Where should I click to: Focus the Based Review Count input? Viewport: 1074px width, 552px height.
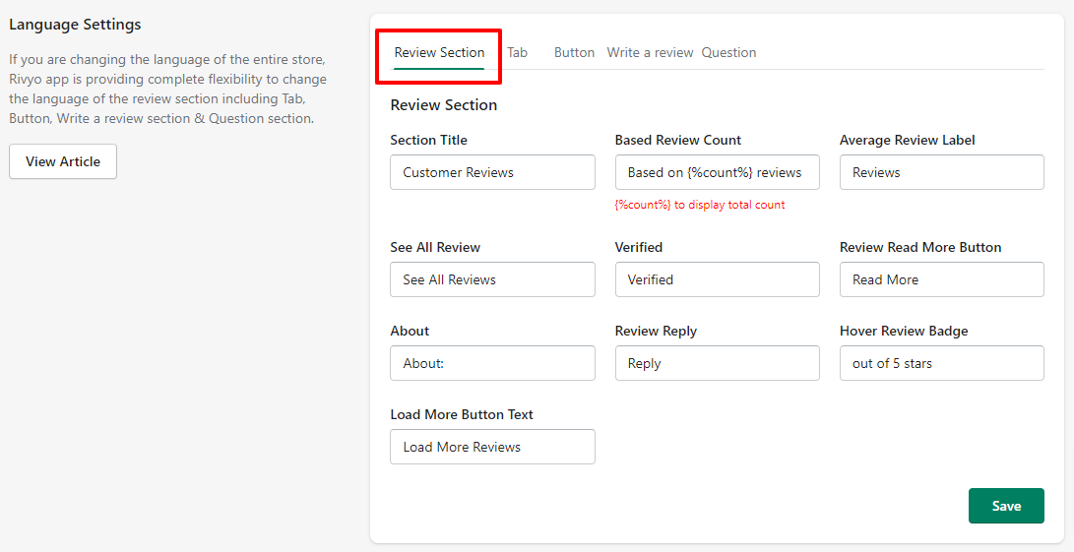point(717,172)
